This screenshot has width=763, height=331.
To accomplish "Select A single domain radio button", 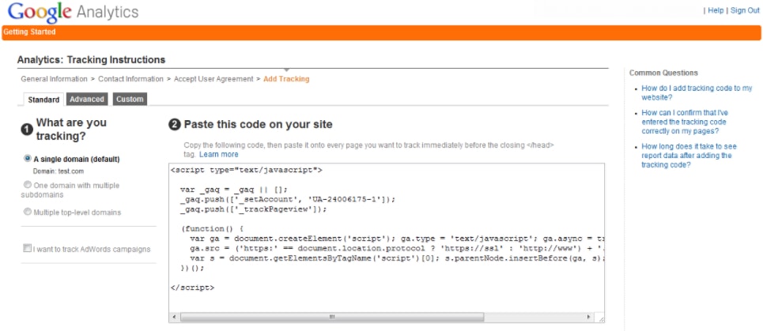I will 28,159.
